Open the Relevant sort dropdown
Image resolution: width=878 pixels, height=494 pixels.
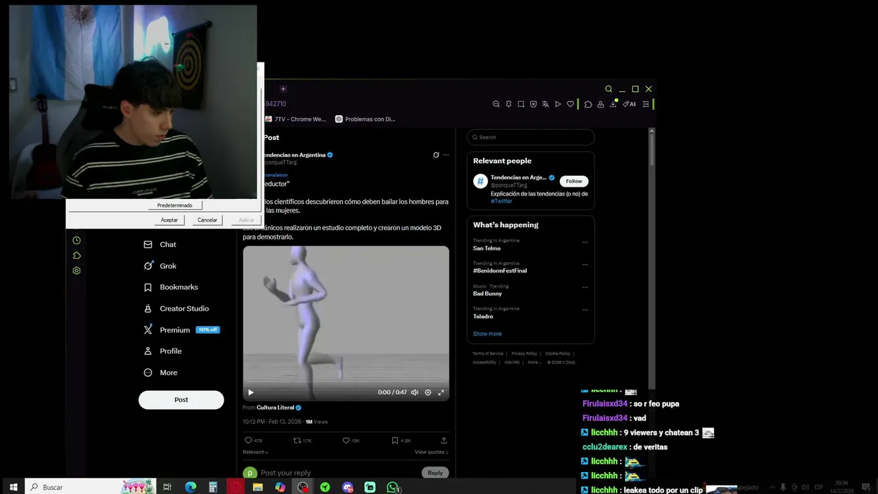point(255,452)
